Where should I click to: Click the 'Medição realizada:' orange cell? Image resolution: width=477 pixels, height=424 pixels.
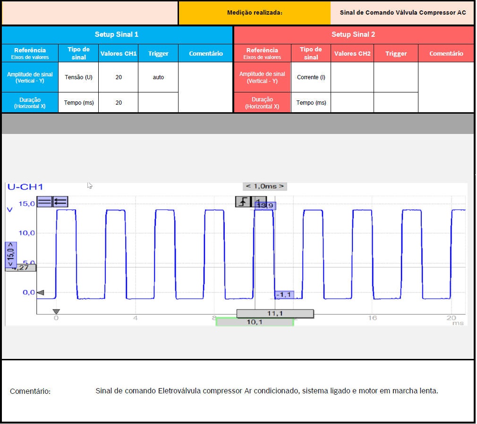tap(255, 13)
